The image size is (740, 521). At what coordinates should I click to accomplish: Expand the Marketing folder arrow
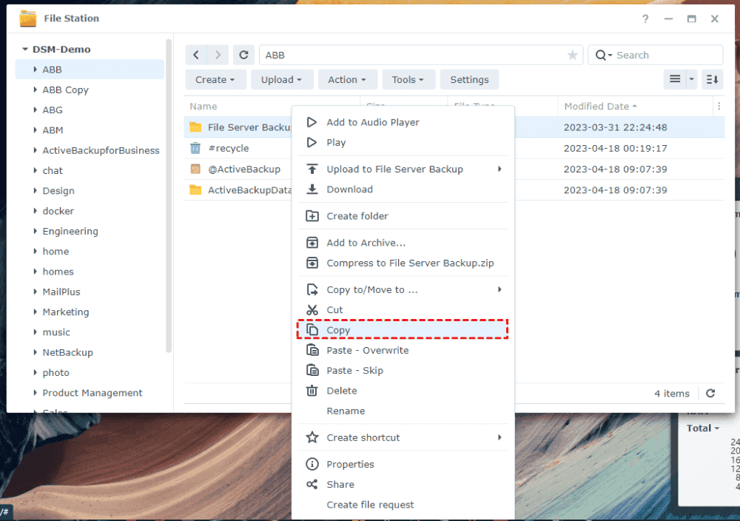click(x=35, y=312)
